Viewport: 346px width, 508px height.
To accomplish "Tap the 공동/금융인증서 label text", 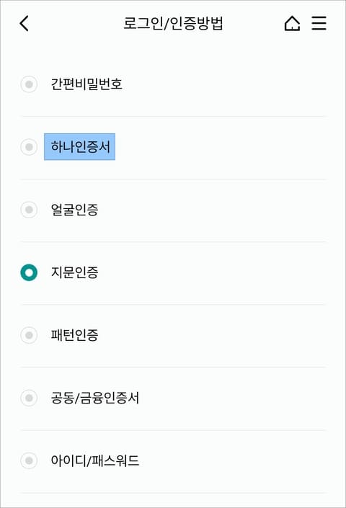I will pyautogui.click(x=95, y=398).
